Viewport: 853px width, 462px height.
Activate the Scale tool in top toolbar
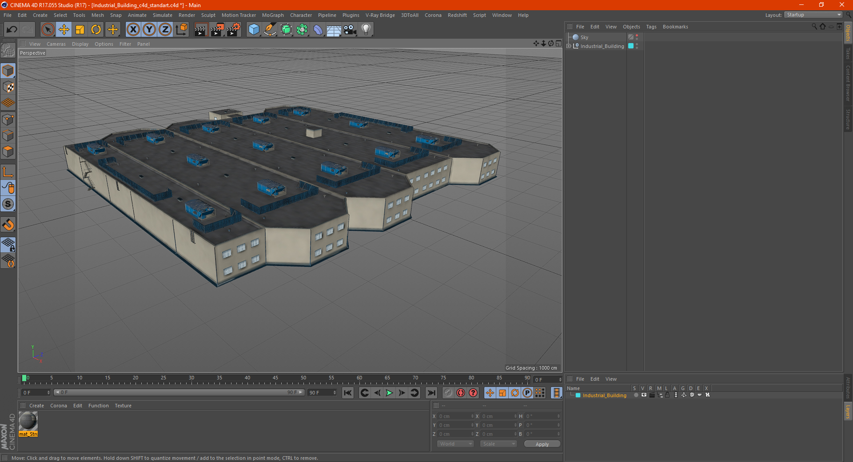(x=80, y=30)
